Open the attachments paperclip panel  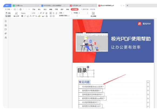6,33
